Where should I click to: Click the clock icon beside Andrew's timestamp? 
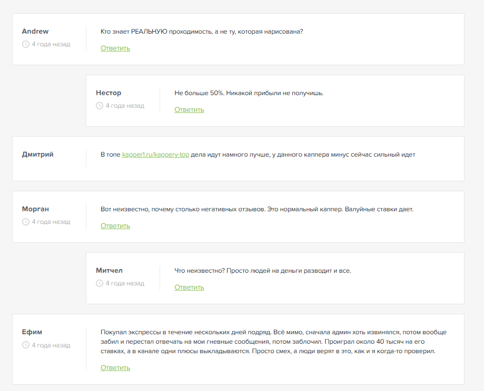[25, 45]
